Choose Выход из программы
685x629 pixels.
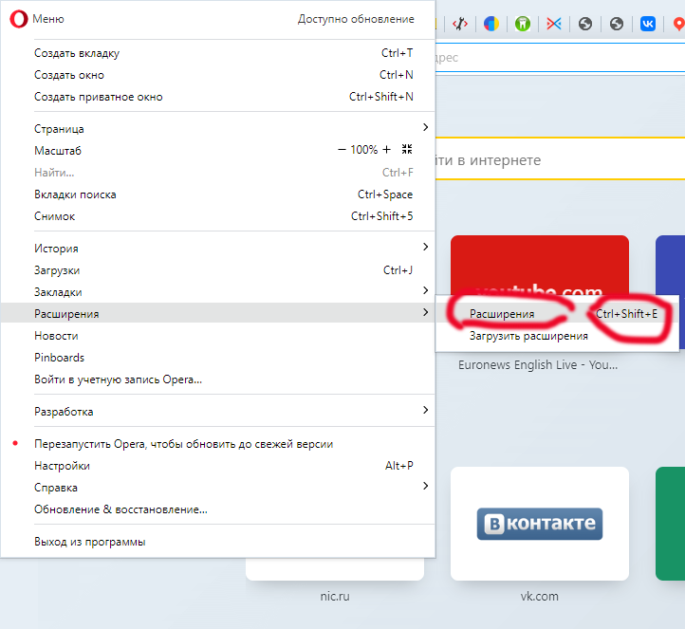tap(217, 542)
